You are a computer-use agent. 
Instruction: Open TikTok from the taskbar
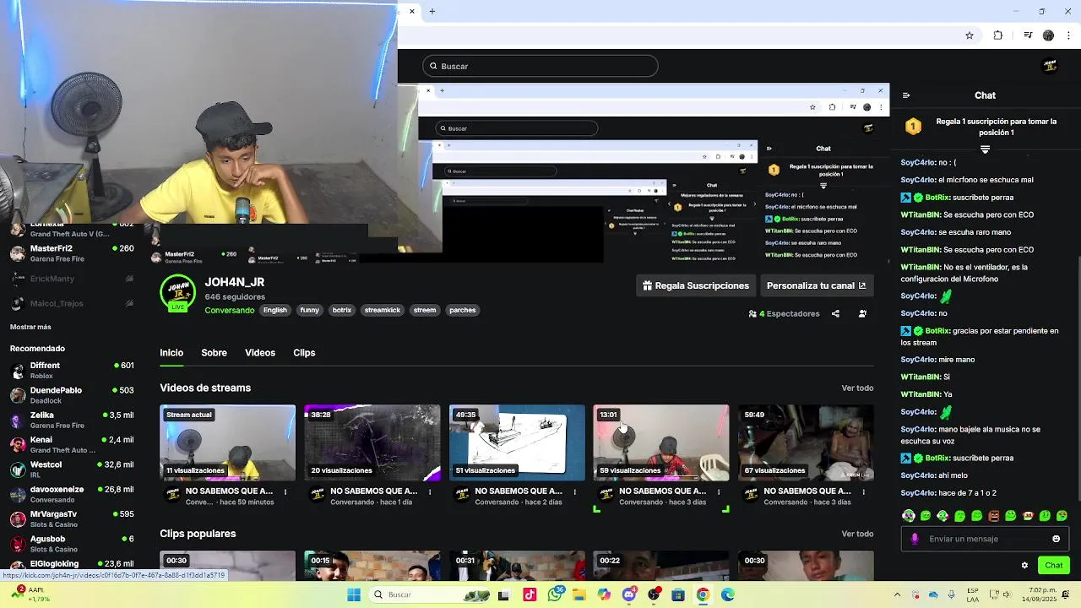[x=530, y=594]
